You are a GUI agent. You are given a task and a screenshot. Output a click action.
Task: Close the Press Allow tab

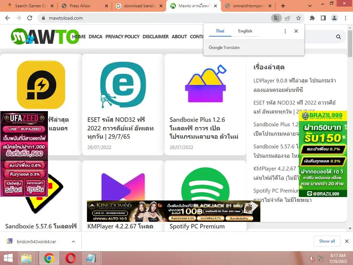pyautogui.click(x=107, y=6)
